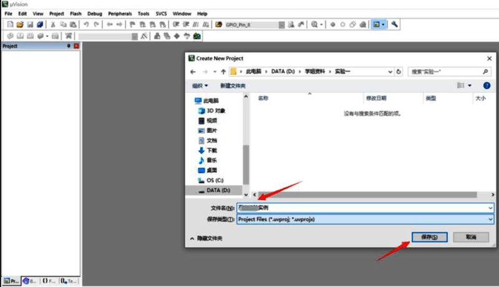
Task: Open the Peripherals menu
Action: click(x=119, y=13)
